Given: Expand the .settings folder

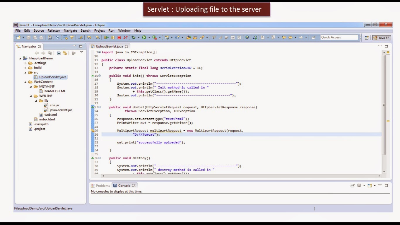Looking at the screenshot, I should click(x=25, y=63).
